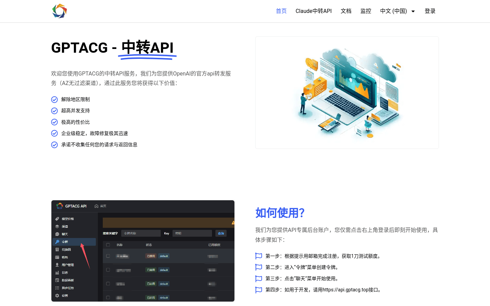Click the text 承诺不收集任何您的请求与返回信息
Image resolution: width=490 pixels, height=306 pixels.
(99, 145)
